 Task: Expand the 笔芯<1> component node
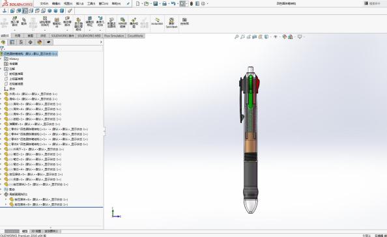pyautogui.click(x=1, y=154)
